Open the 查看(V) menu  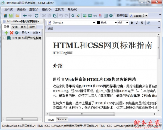(x=34, y=10)
